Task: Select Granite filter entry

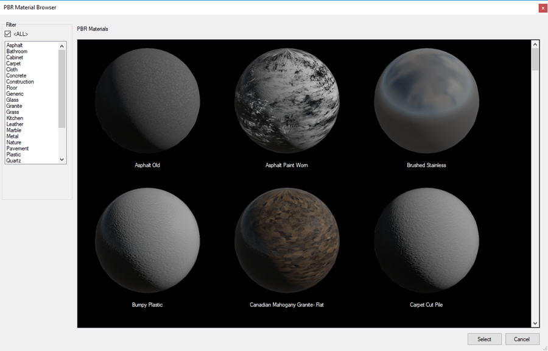Action: click(14, 106)
